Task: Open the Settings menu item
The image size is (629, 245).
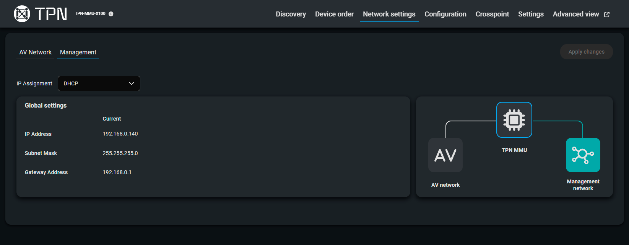Action: (x=531, y=14)
